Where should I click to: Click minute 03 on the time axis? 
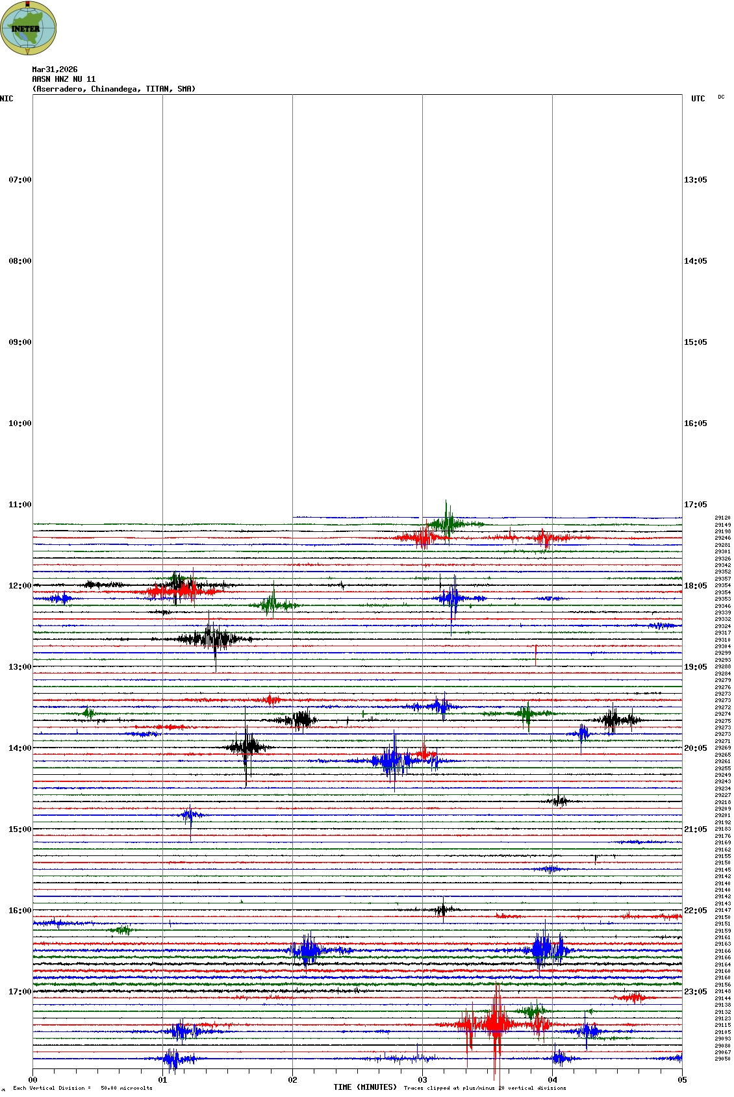tap(422, 1080)
